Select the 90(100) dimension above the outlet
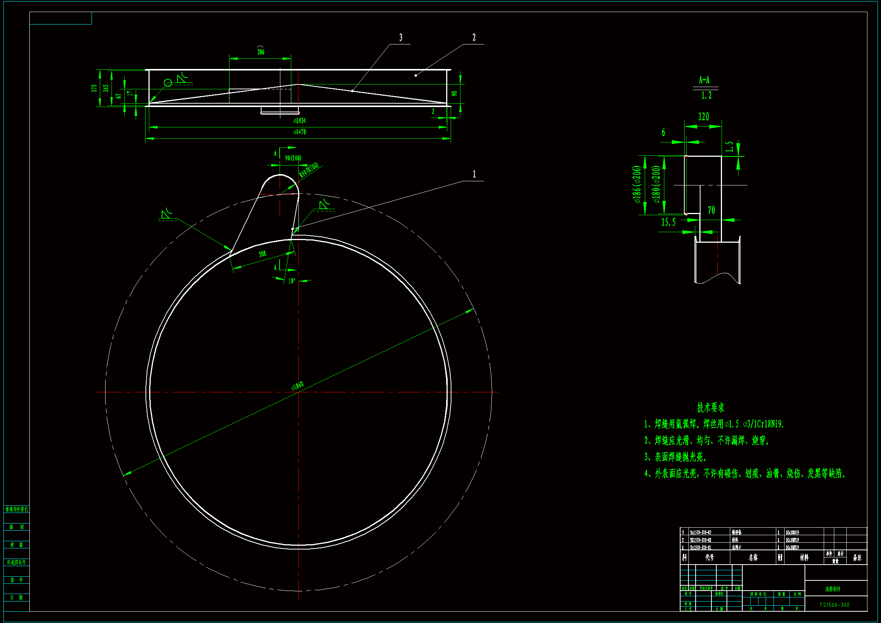 293,158
